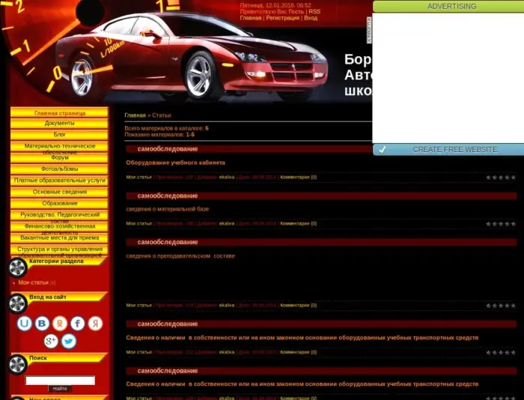Select Основные сведения in the sidebar
Image resolution: width=524 pixels, height=400 pixels.
tap(59, 192)
